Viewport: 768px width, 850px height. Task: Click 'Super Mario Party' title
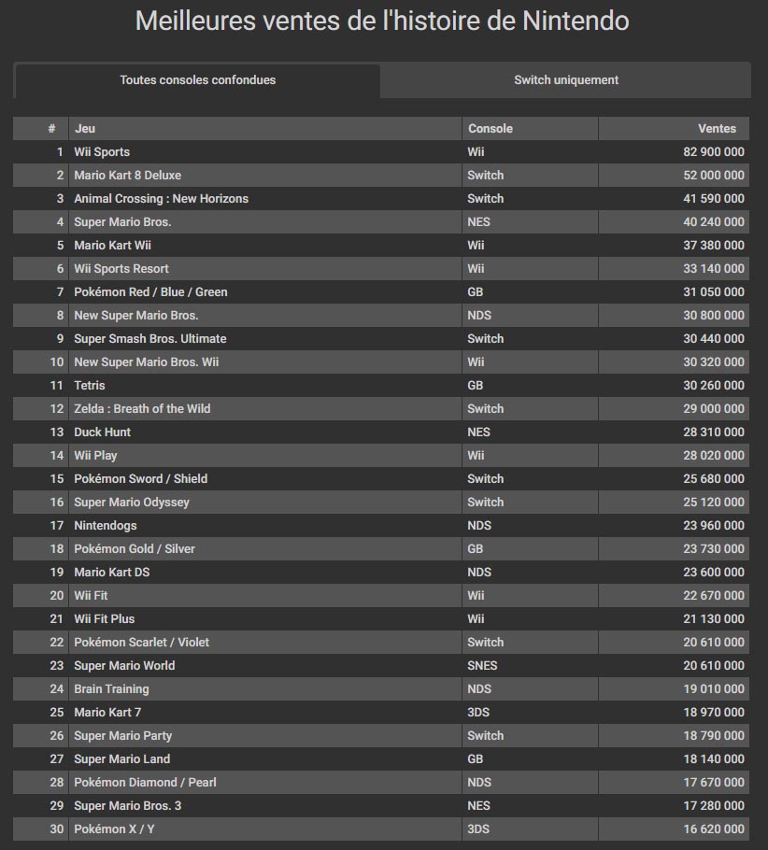(123, 734)
